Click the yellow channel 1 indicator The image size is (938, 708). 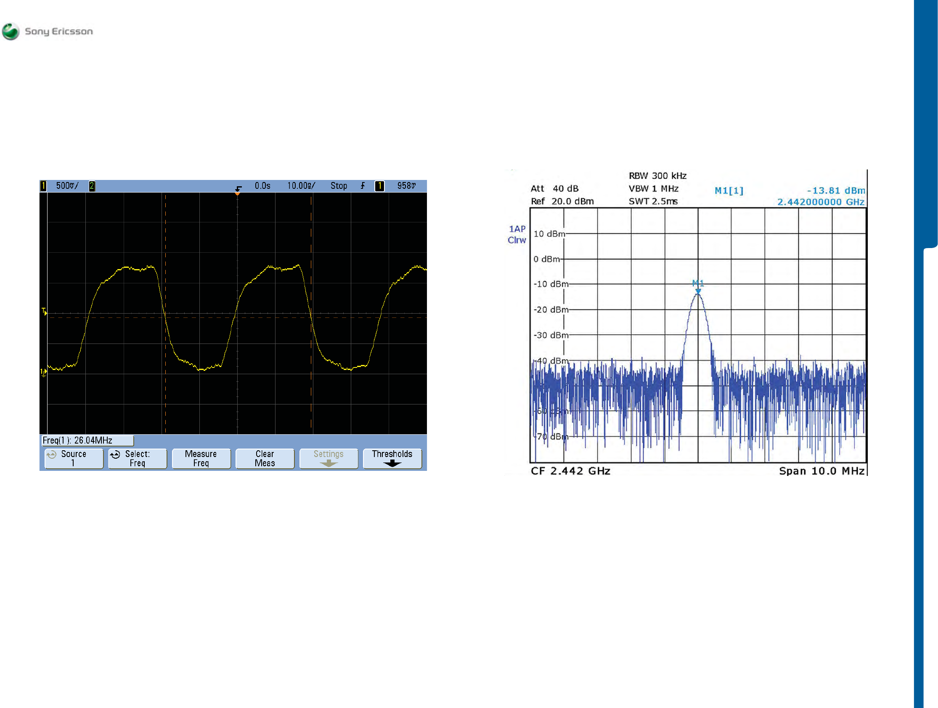point(43,186)
